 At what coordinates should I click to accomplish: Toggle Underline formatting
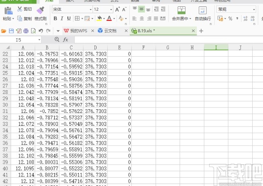pos(69,18)
